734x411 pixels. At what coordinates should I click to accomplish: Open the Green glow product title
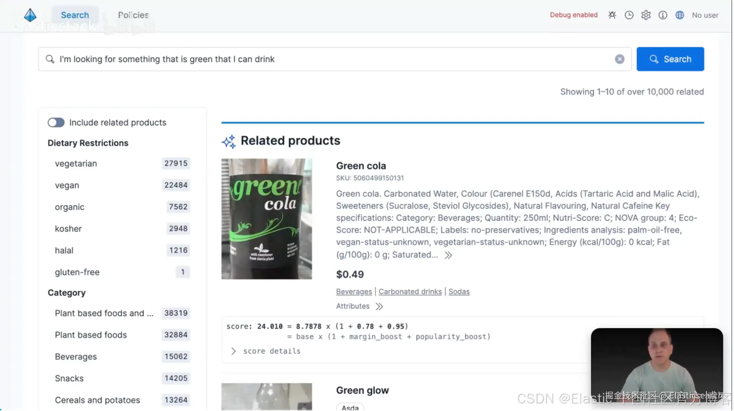363,391
